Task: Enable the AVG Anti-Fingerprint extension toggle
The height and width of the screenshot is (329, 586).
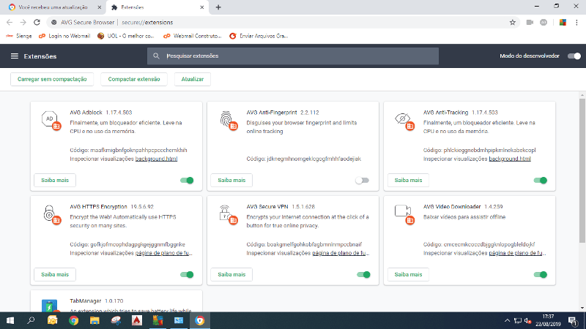Action: point(362,180)
